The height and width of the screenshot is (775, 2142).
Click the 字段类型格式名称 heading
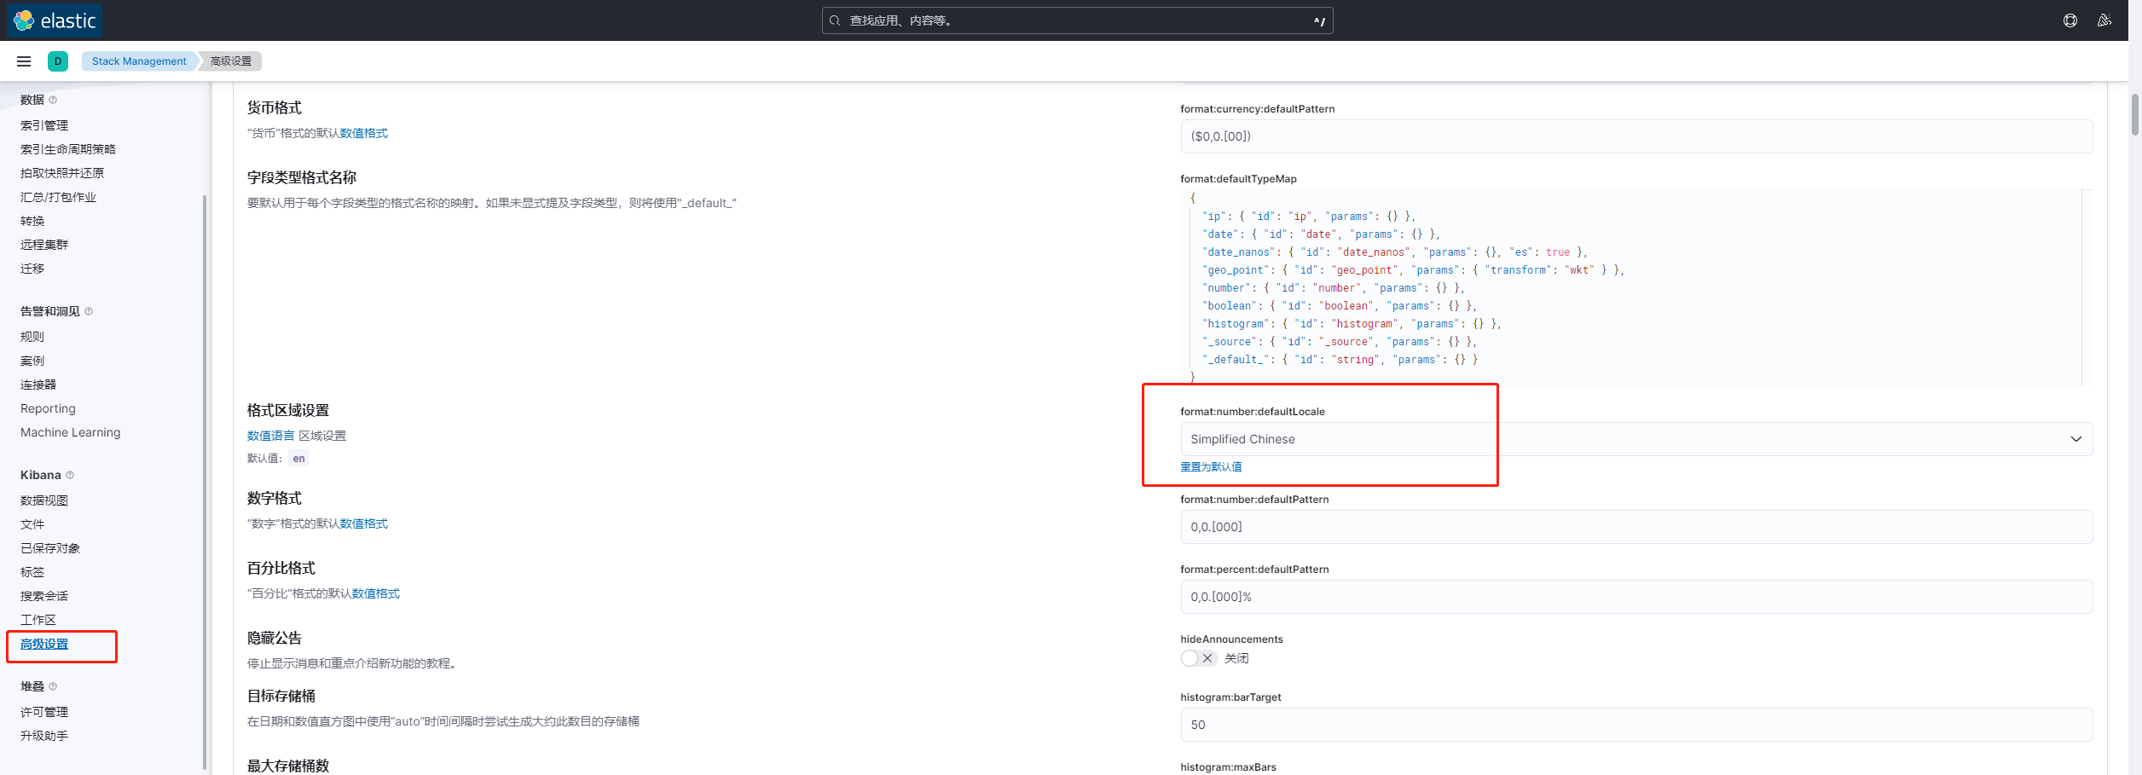(302, 177)
